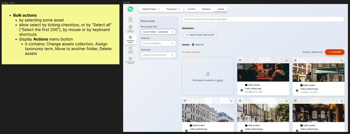350x134 pixels.
Task: Switch to the Relations tab
Action: 206,9
